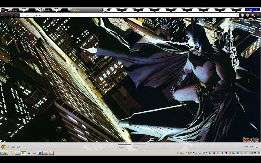The height and width of the screenshot is (163, 261).
Task: Open the Web Store link
Action: pyautogui.click(x=248, y=147)
